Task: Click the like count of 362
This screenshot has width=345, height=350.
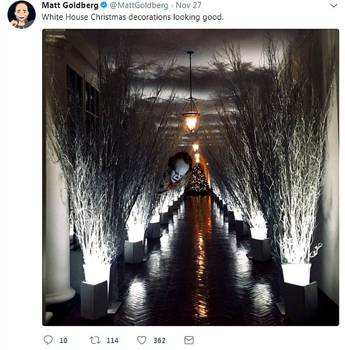Action: pyautogui.click(x=159, y=341)
